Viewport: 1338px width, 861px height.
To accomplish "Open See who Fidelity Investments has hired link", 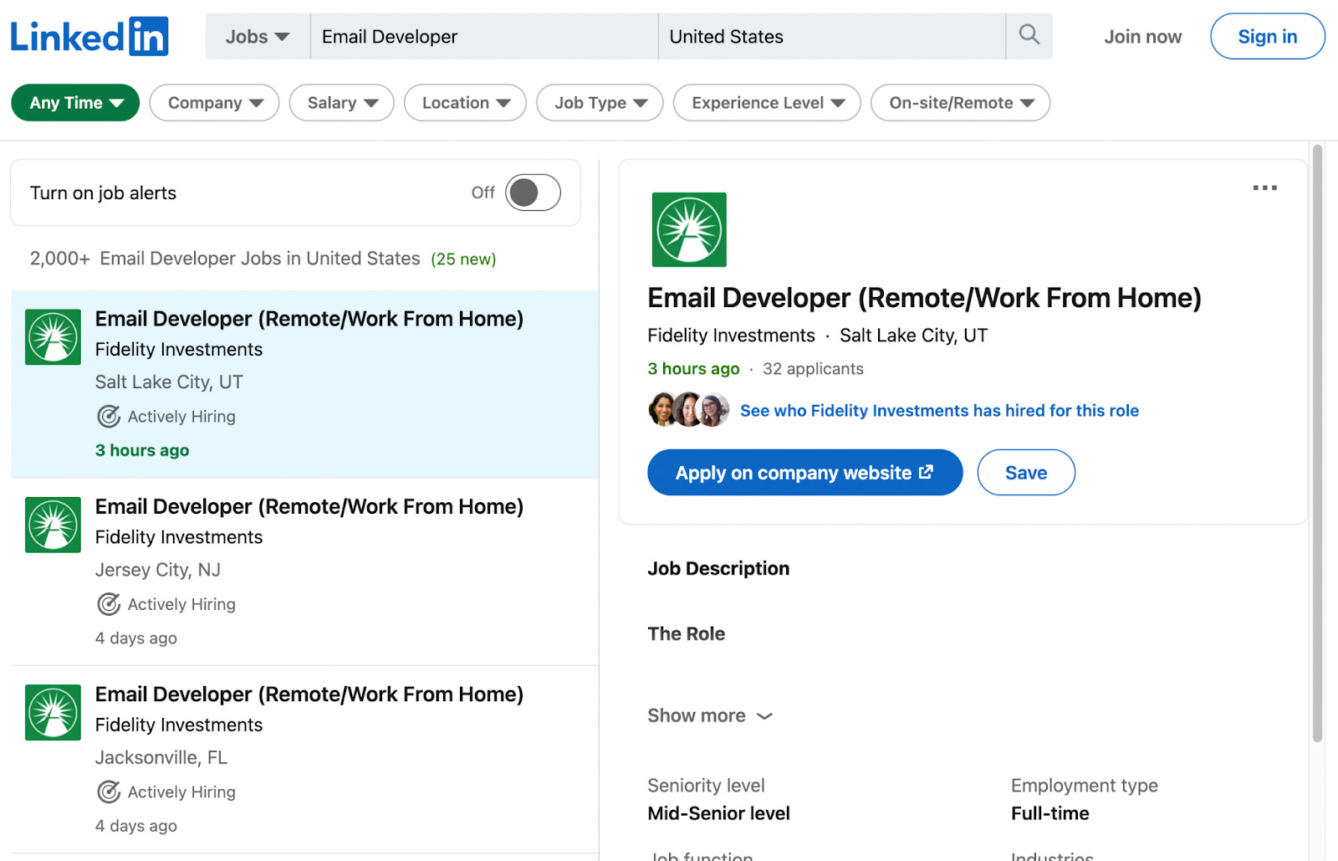I will 939,411.
